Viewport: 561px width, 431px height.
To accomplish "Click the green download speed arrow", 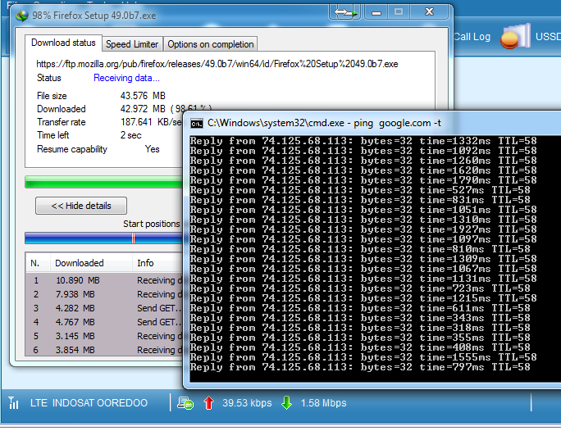I will [x=286, y=402].
